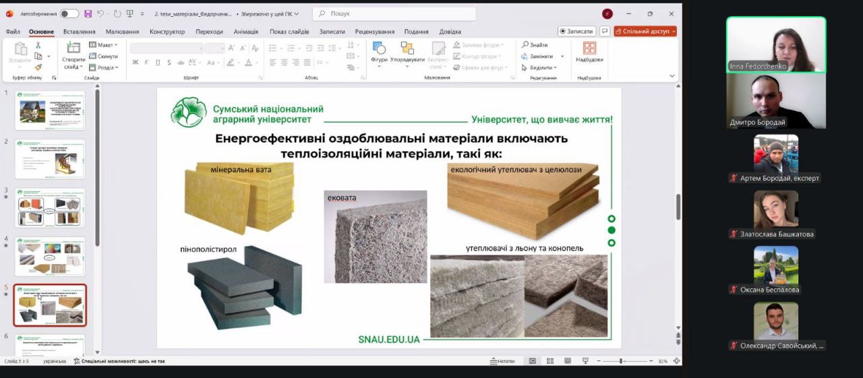Open the Вставлення ribbon tab
The width and height of the screenshot is (863, 378).
[80, 32]
